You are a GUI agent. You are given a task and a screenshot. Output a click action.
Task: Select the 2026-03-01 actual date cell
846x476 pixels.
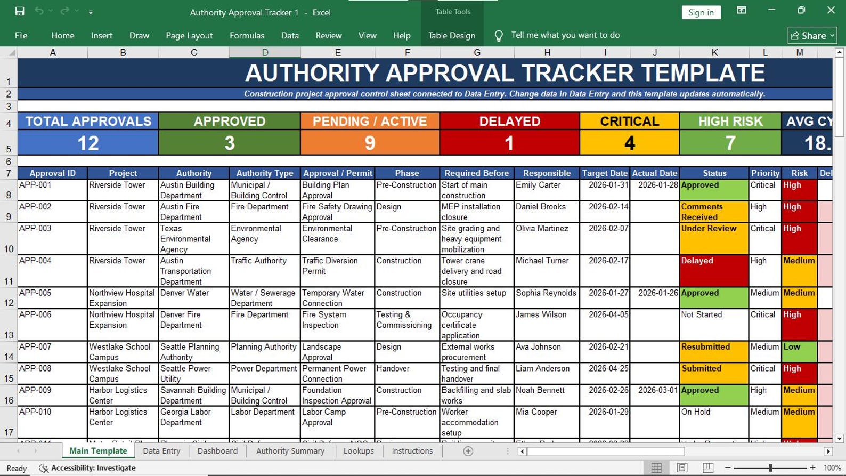pyautogui.click(x=655, y=395)
